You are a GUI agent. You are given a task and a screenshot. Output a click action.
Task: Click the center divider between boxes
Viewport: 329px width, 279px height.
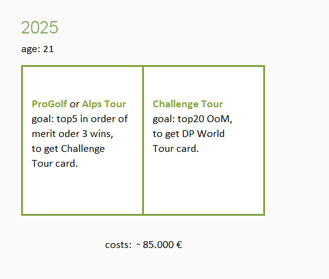(x=143, y=140)
